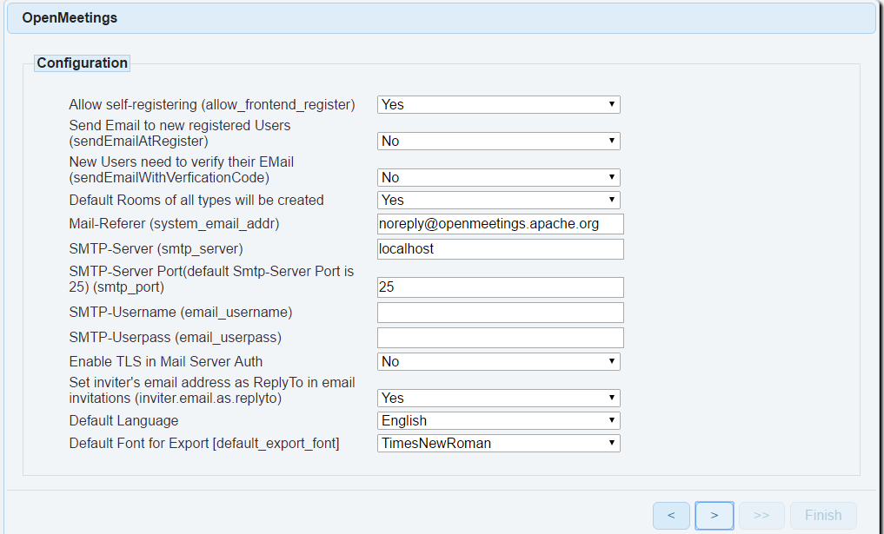The width and height of the screenshot is (884, 534).
Task: Click the 'Set inviter's email address as ReplyTo' label
Action: [x=212, y=390]
